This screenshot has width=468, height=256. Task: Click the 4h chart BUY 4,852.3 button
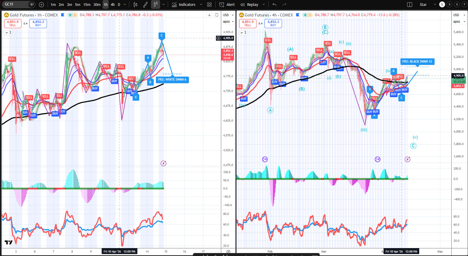tap(273, 23)
